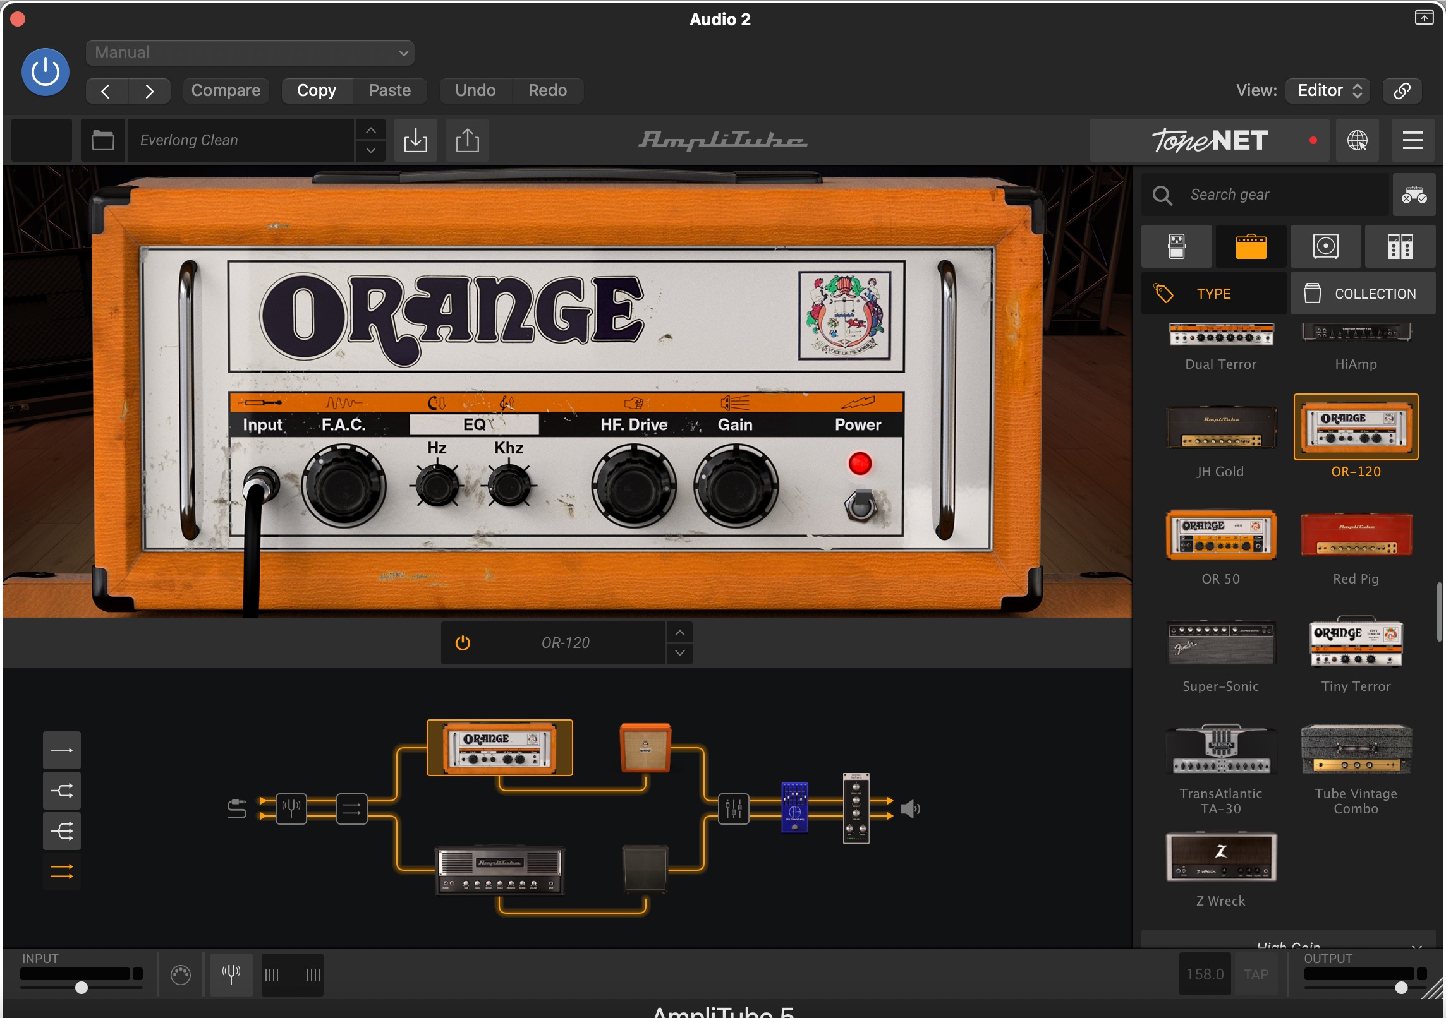Choose the single serial chain routing icon

tap(62, 750)
